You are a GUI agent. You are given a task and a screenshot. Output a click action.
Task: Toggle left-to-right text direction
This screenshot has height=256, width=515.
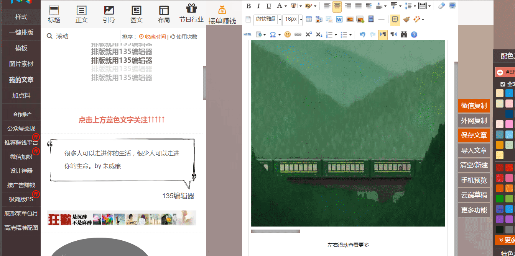(383, 34)
